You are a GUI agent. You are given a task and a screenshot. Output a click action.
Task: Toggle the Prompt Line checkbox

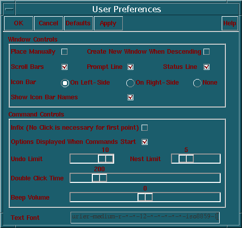(x=130, y=67)
